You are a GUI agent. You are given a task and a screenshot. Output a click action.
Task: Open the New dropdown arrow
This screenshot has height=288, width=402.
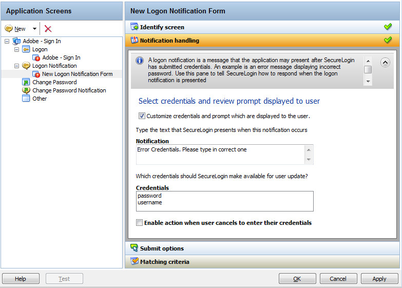click(34, 29)
